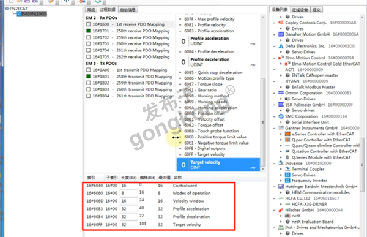Click the object dictionary list scrollbar
This screenshot has width=367, height=237.
pos(263,122)
